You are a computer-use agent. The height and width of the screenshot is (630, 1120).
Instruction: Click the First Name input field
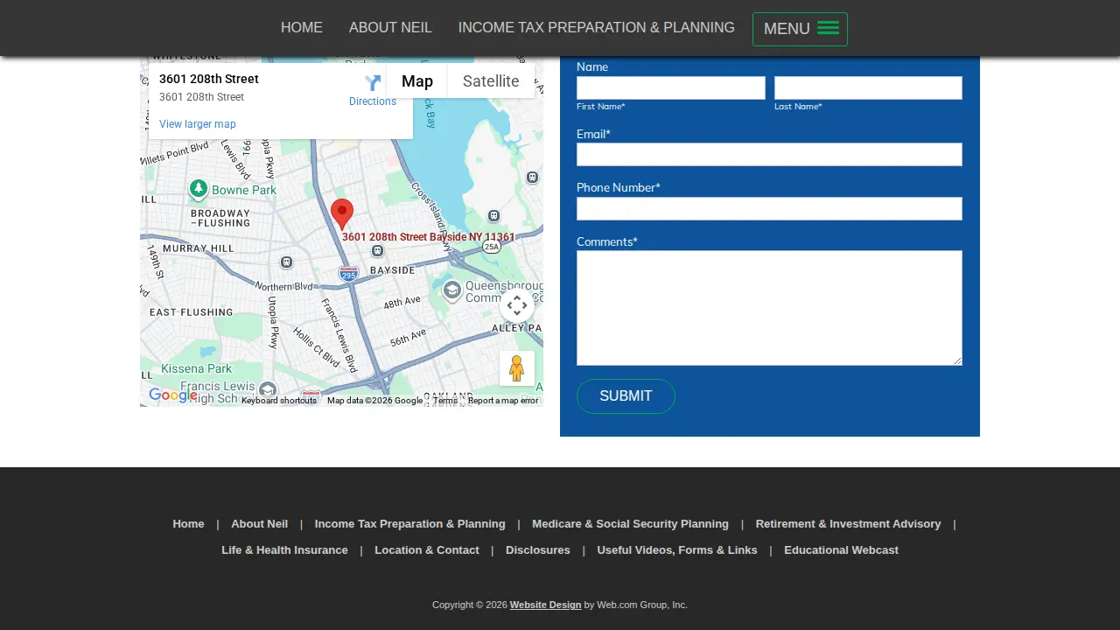click(671, 87)
